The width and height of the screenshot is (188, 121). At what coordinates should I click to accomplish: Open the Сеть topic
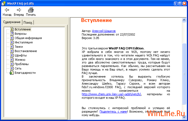[18, 68]
